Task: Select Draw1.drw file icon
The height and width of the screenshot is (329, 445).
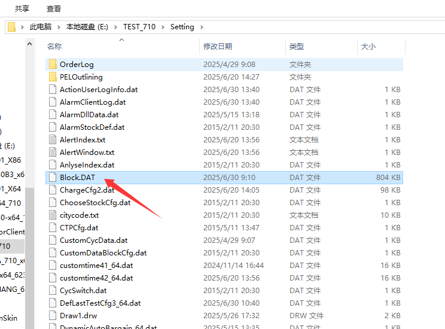Action: [53, 315]
